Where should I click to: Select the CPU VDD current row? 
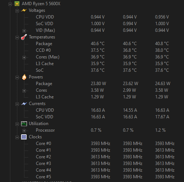click(45, 110)
